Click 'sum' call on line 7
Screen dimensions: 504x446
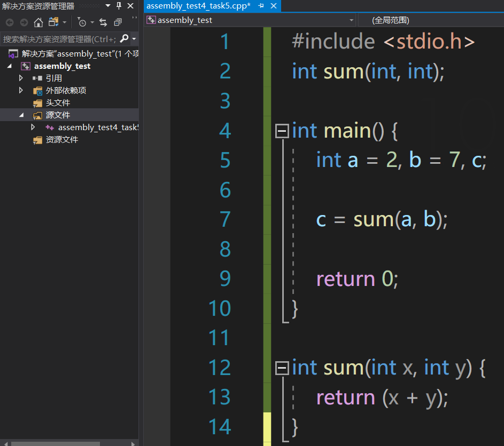pos(374,219)
